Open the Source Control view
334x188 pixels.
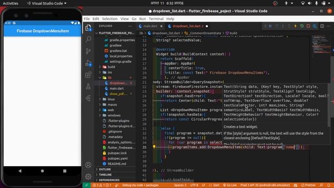[x=88, y=51]
